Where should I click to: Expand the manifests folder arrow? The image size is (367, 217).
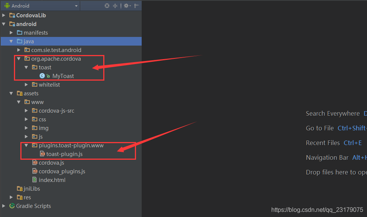point(11,33)
